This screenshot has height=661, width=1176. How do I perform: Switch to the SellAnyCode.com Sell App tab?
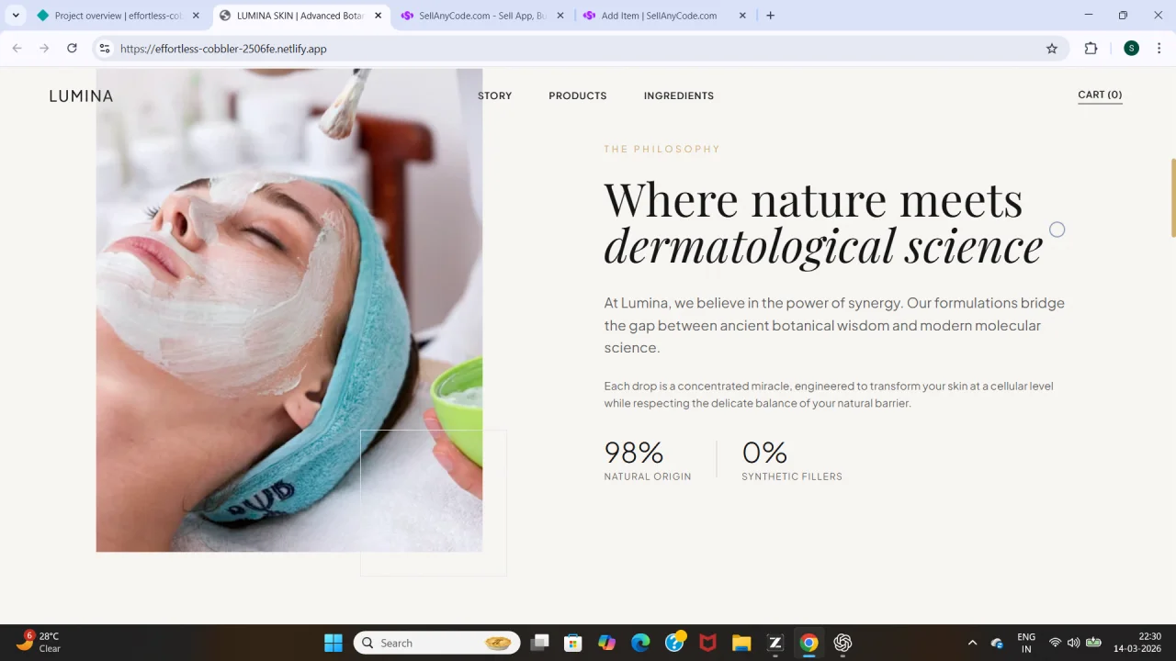482,16
